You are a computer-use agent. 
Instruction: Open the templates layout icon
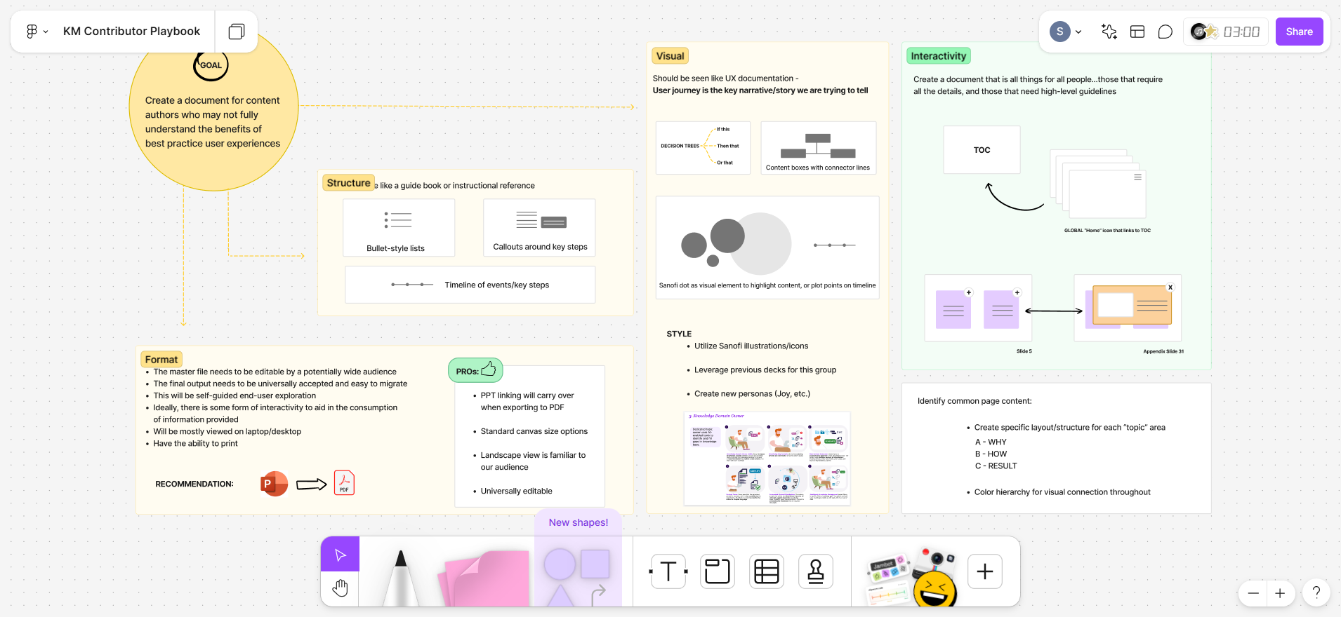1137,32
